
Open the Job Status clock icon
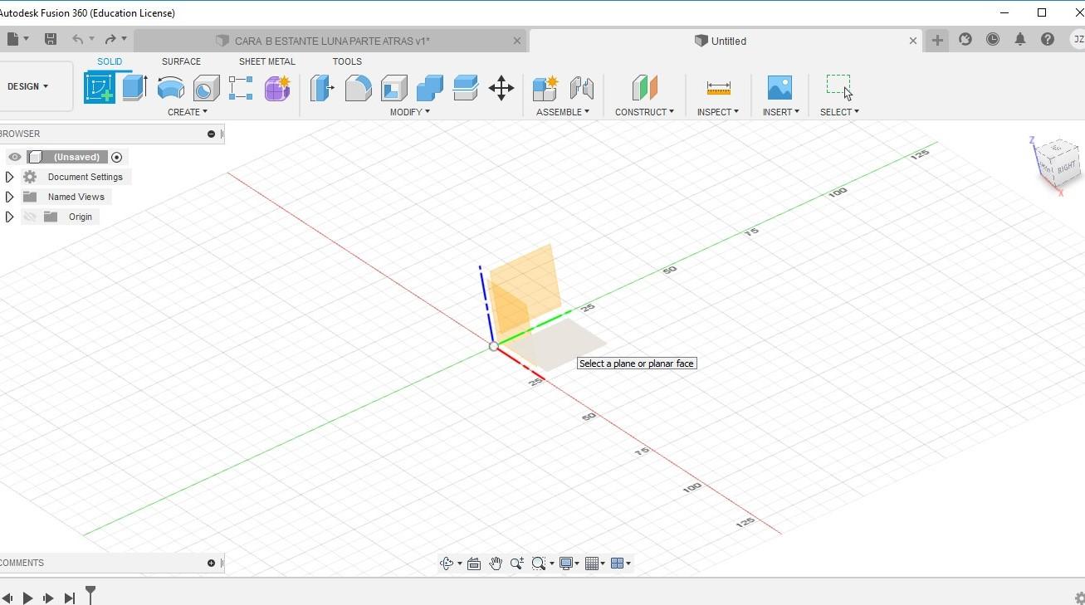993,39
